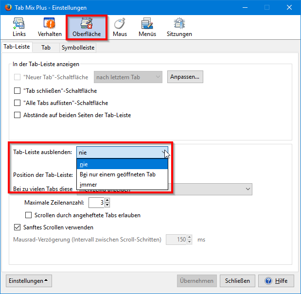Image resolution: width=301 pixels, height=294 pixels.
Task: Enable "Alle Tabs auflisten"-Schaltfläche checkbox
Action: (18, 103)
